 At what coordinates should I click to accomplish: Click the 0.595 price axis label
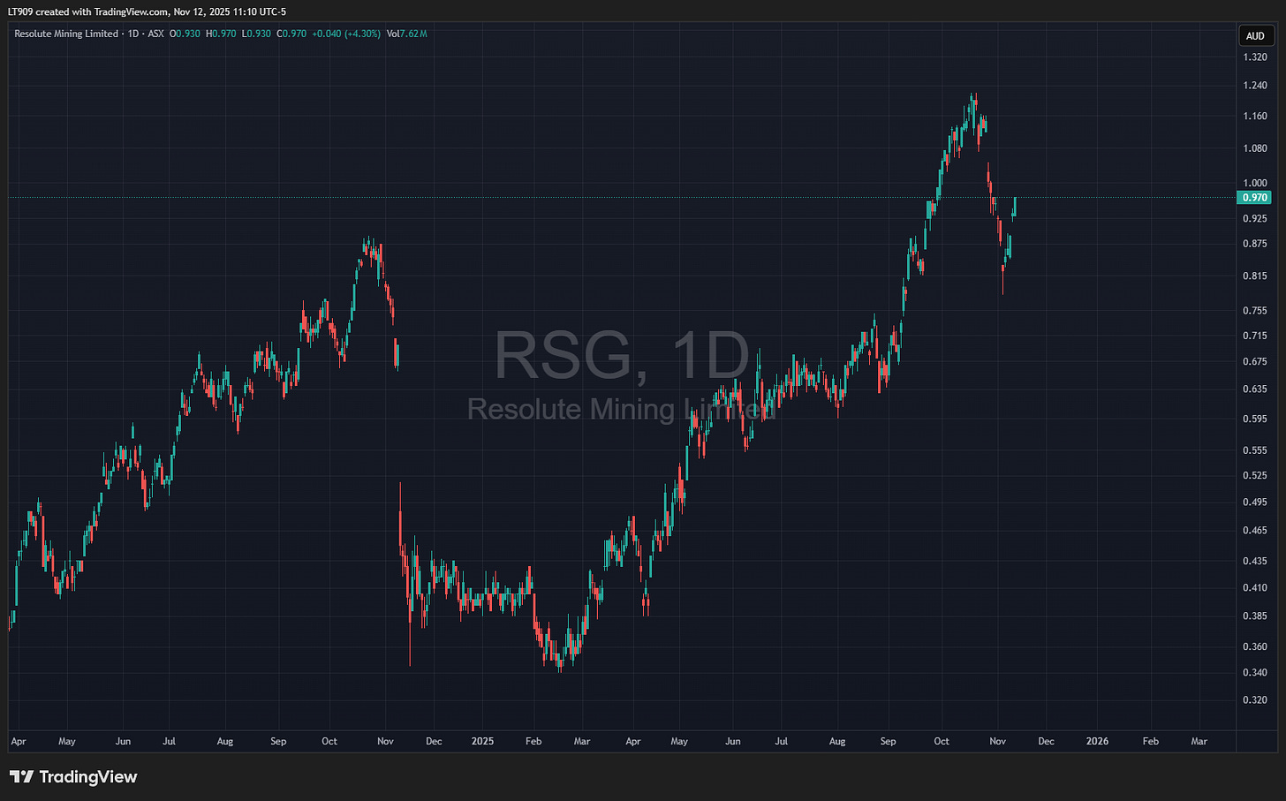(x=1255, y=419)
